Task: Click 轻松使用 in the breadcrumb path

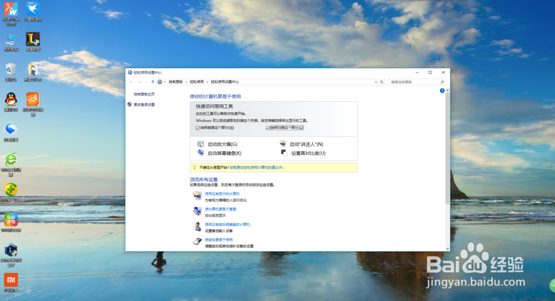Action: pyautogui.click(x=197, y=82)
